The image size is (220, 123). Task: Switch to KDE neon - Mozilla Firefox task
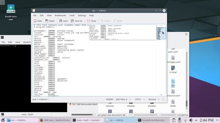coord(55,120)
